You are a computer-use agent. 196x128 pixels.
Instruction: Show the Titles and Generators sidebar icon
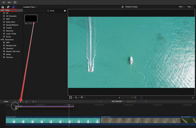(x=13, y=7)
